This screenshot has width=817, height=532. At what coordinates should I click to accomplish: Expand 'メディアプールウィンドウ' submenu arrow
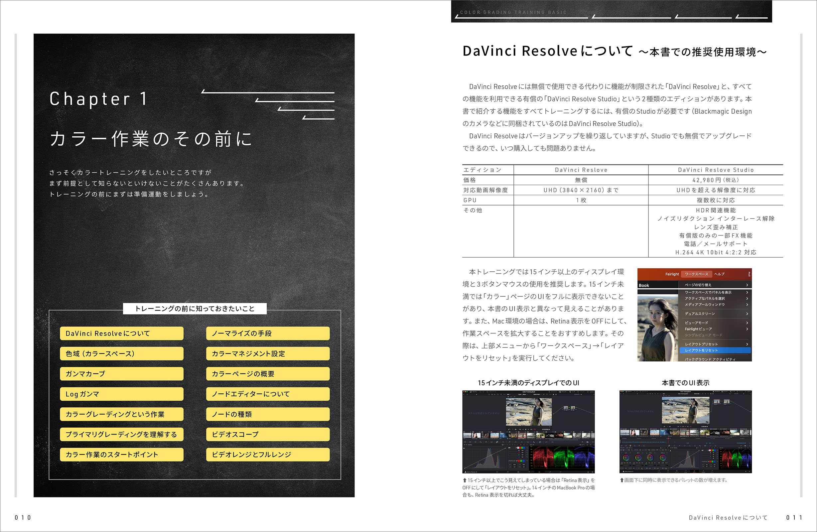747,305
